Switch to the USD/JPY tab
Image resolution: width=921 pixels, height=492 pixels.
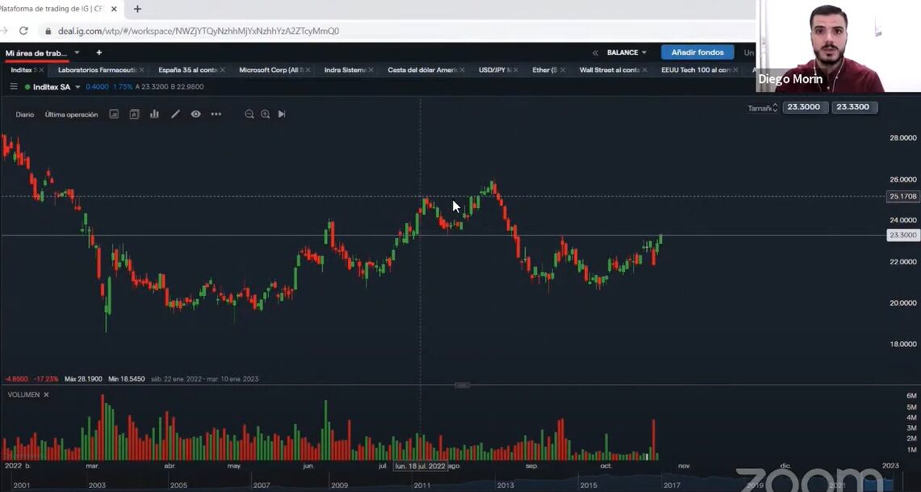click(495, 70)
